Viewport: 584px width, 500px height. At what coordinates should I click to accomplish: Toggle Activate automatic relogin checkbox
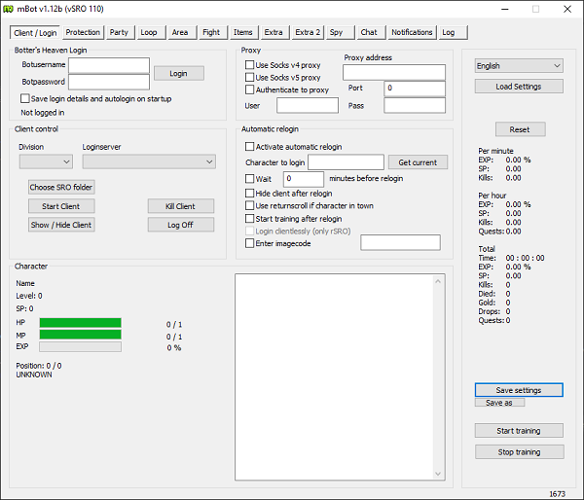coord(250,147)
